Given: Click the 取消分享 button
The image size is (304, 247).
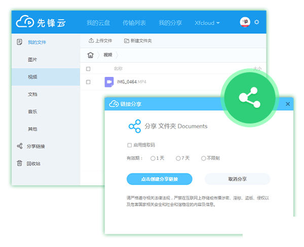Looking at the screenshot, I should click(x=237, y=179).
